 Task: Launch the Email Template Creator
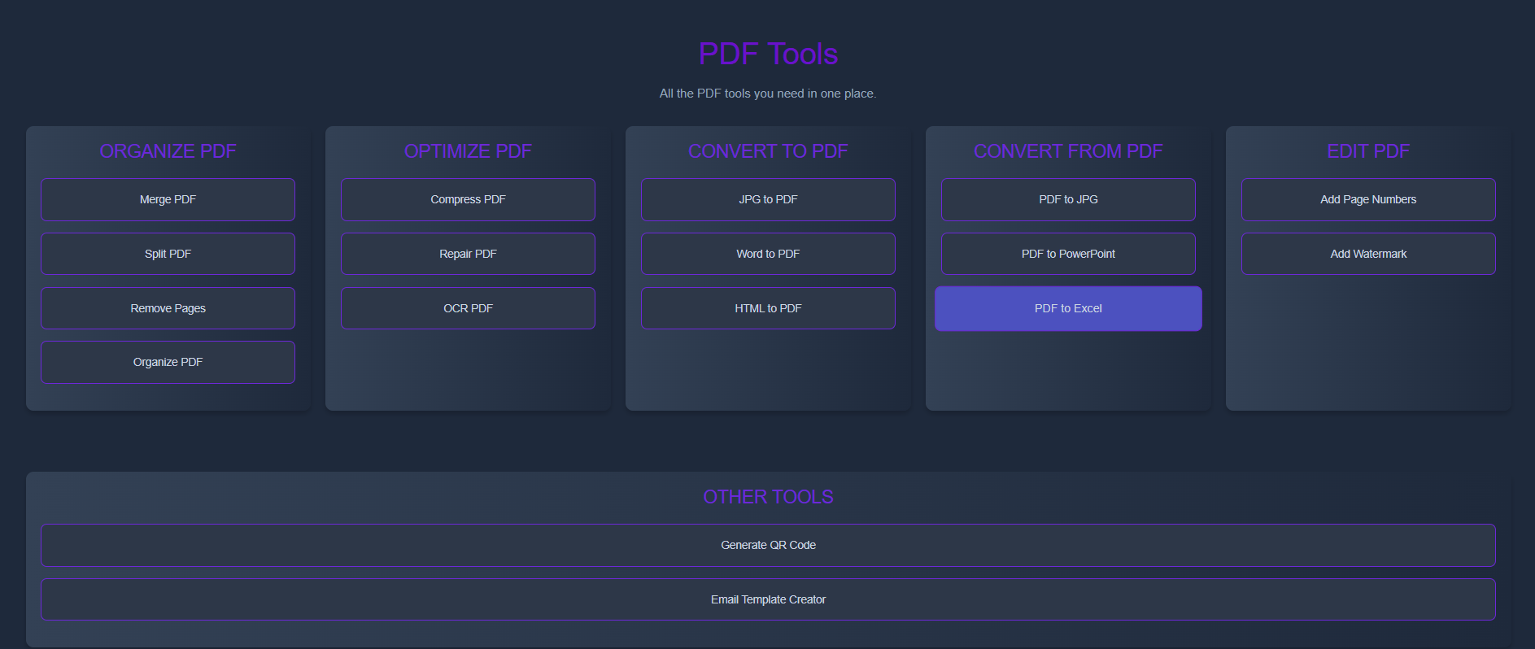(768, 599)
